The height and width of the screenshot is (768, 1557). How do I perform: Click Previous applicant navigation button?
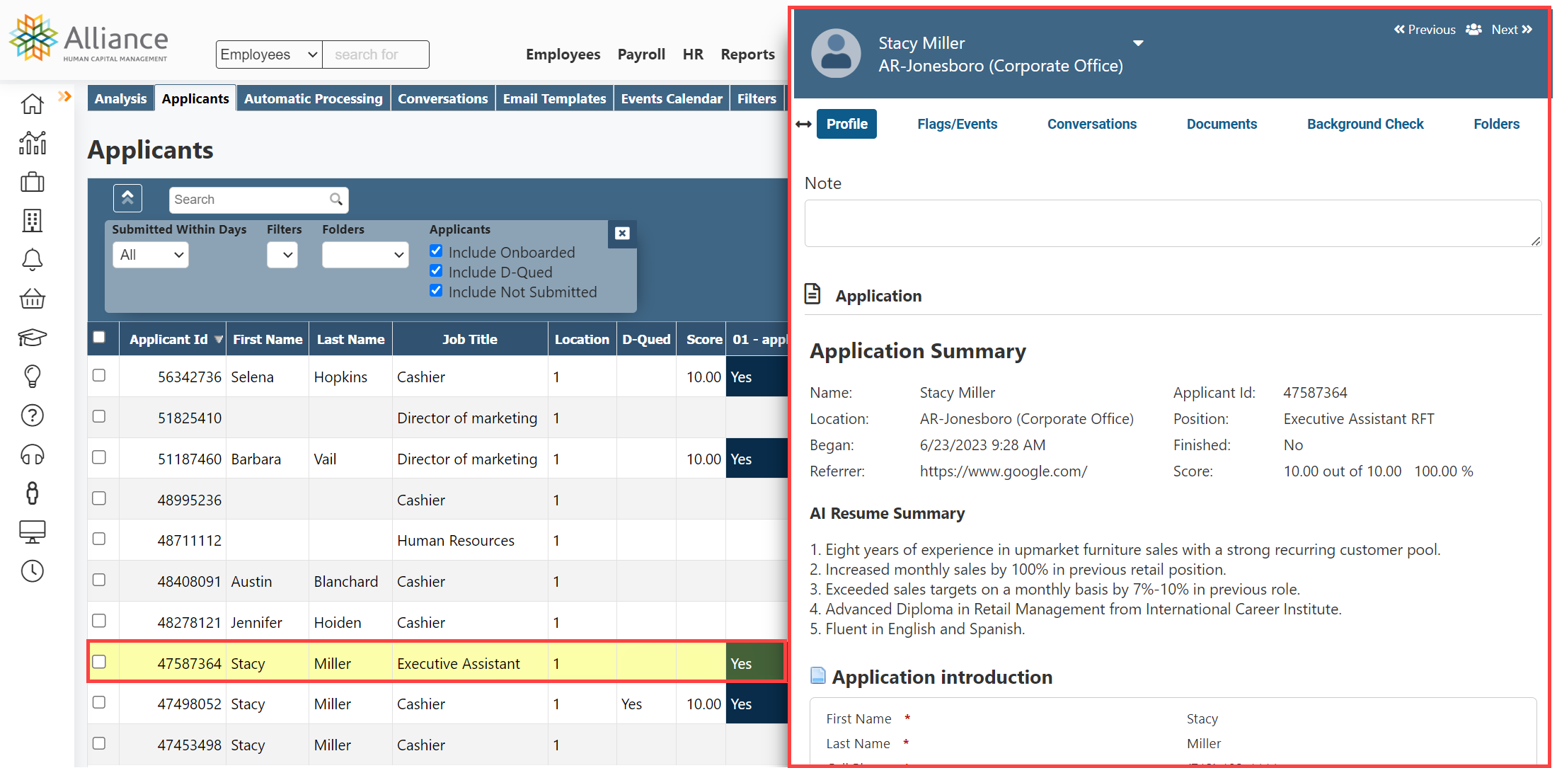1424,30
